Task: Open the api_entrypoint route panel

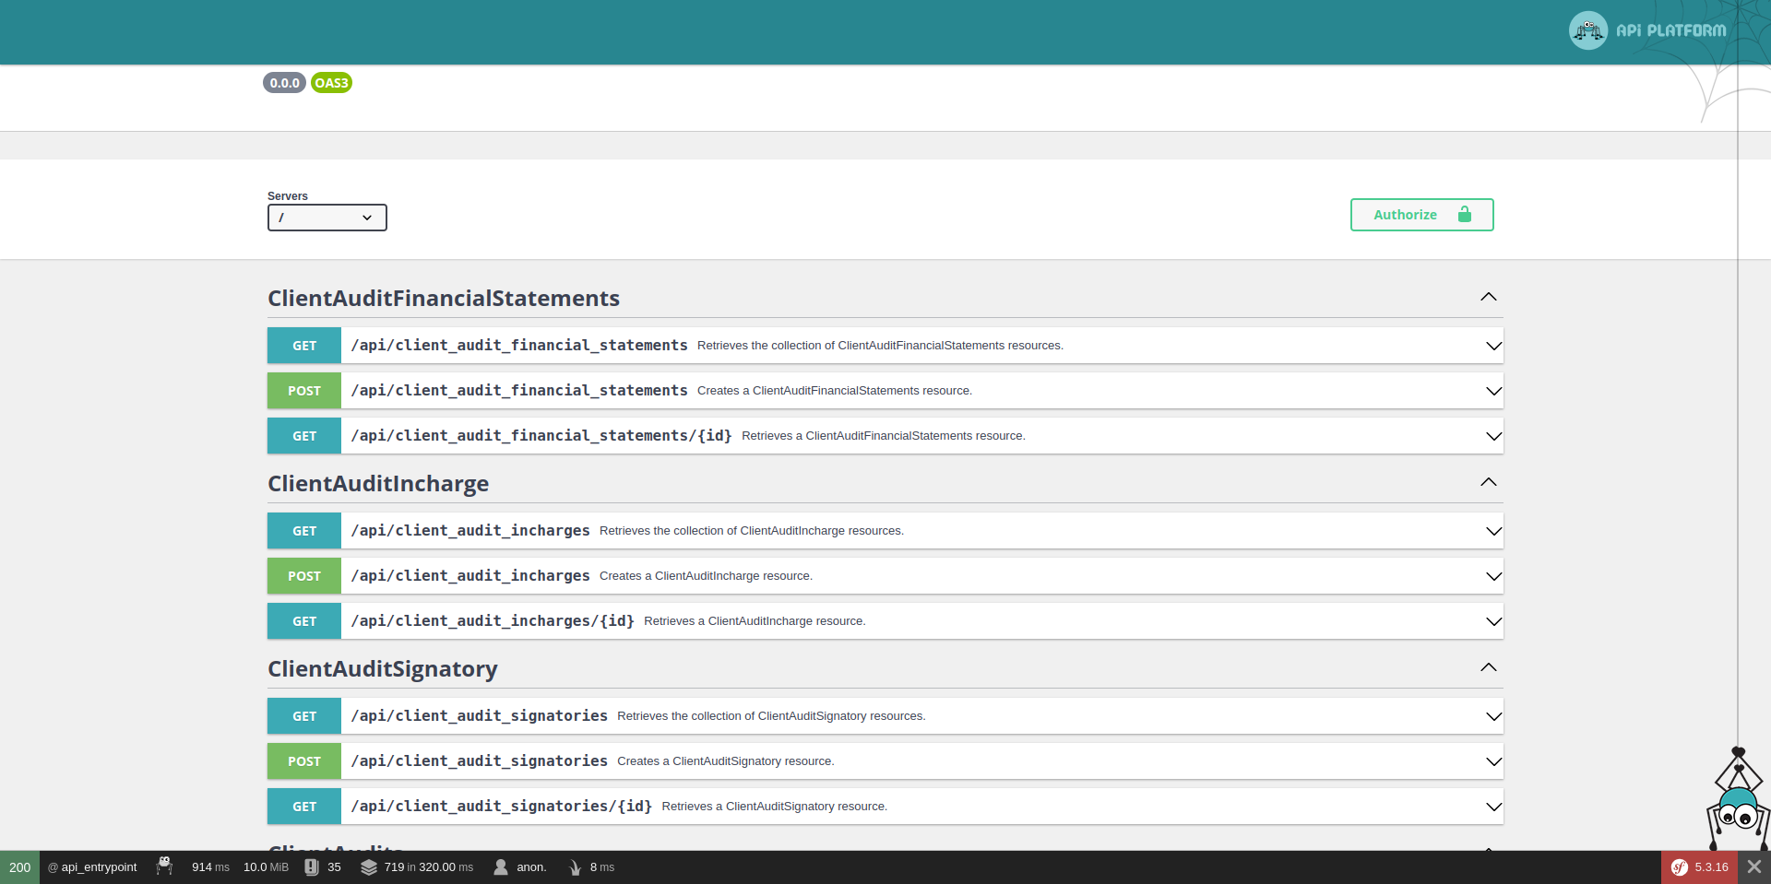Action: [x=92, y=866]
